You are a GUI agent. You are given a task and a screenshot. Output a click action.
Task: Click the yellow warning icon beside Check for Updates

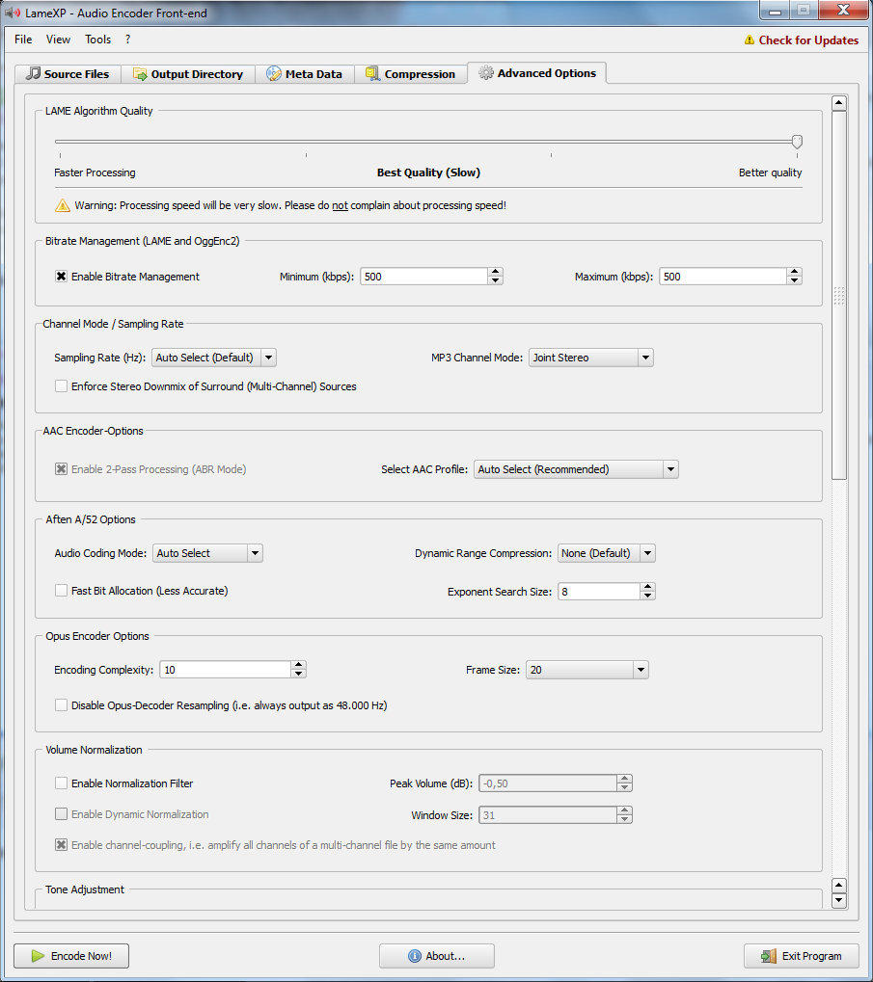point(750,40)
